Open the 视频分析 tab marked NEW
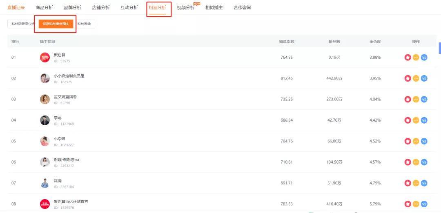 pyautogui.click(x=186, y=8)
